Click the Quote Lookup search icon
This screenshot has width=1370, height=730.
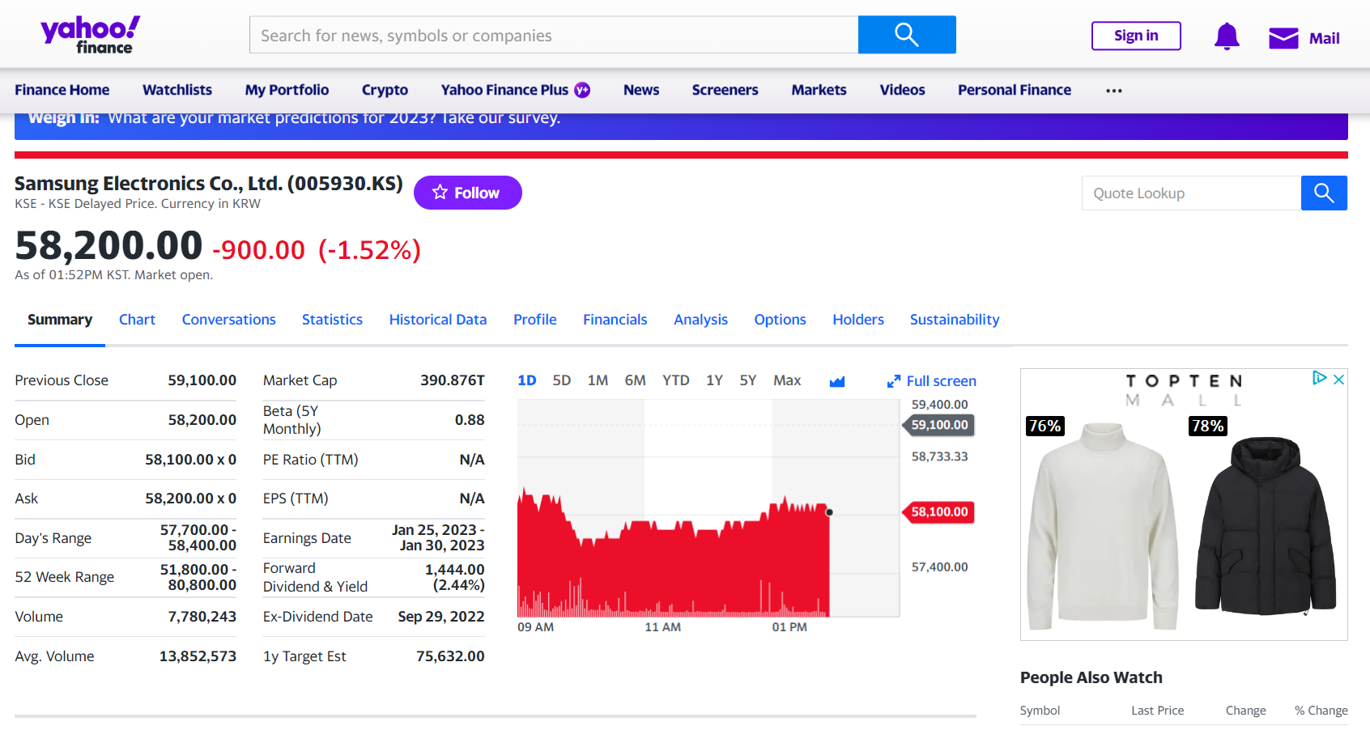tap(1324, 193)
